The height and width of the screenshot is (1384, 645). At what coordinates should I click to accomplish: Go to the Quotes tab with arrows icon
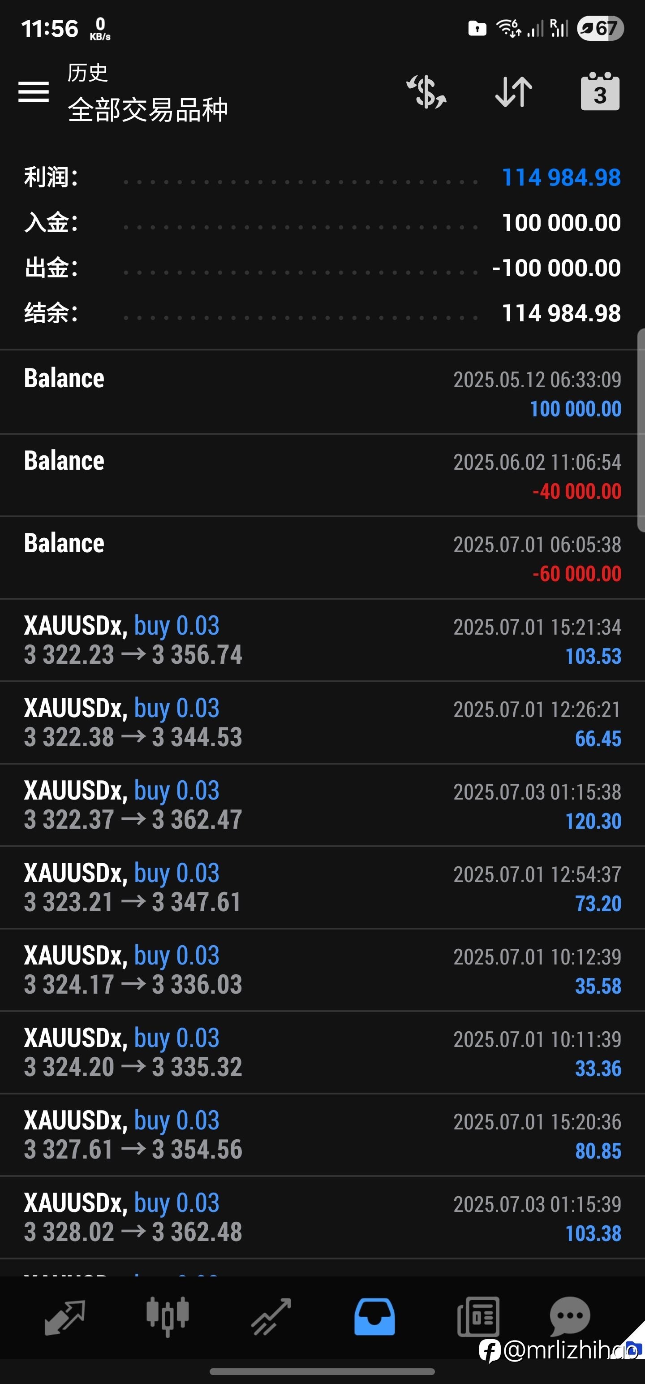[64, 1317]
